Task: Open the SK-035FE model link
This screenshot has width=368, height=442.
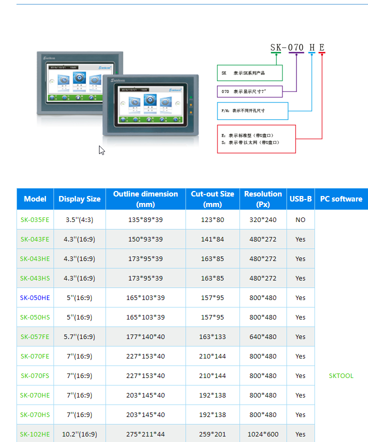Action: tap(35, 219)
